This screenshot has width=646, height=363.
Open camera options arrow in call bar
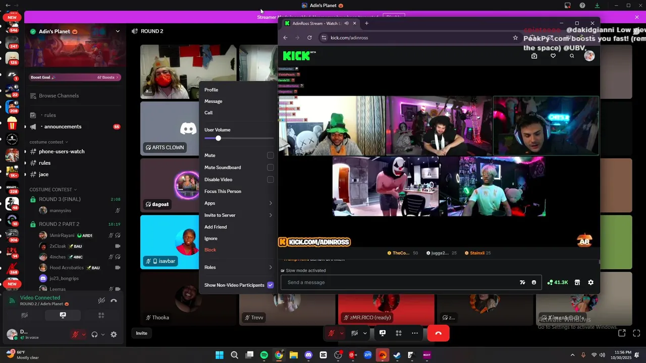click(x=365, y=333)
